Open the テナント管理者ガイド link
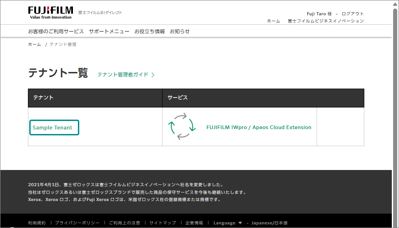This screenshot has width=399, height=228. click(x=122, y=75)
